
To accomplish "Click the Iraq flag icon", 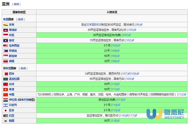I will [x=6, y=100].
